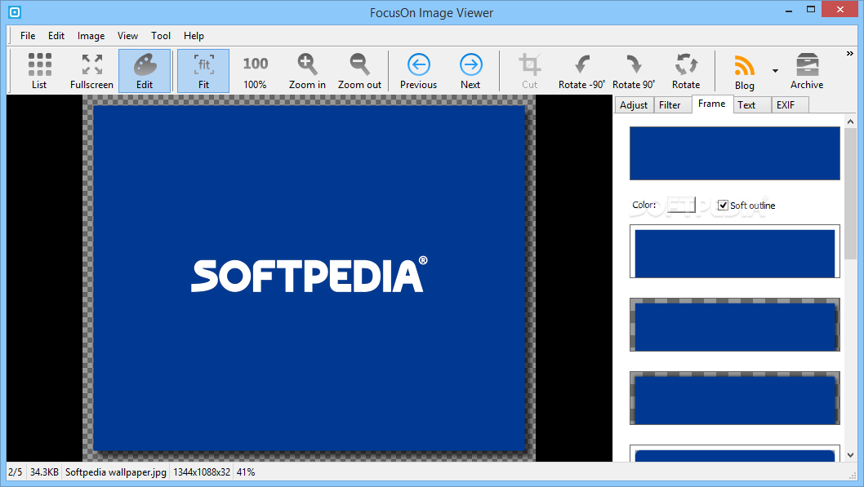This screenshot has height=487, width=864.
Task: Toggle the Edit palette button
Action: point(145,71)
